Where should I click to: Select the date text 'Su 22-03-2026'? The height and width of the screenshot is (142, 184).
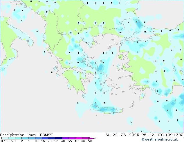pos(122,135)
